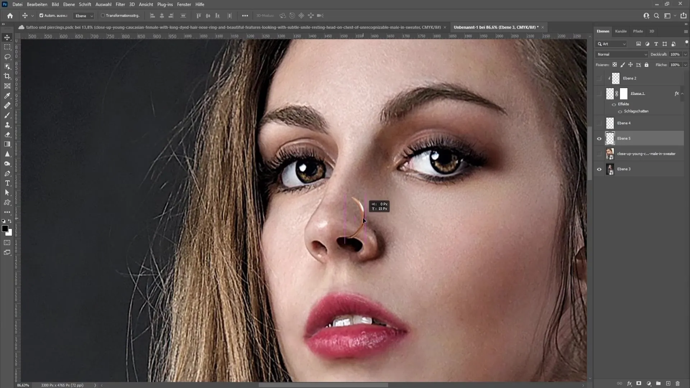Toggle visibility of Ebene 5 layer
The height and width of the screenshot is (388, 690).
click(599, 138)
